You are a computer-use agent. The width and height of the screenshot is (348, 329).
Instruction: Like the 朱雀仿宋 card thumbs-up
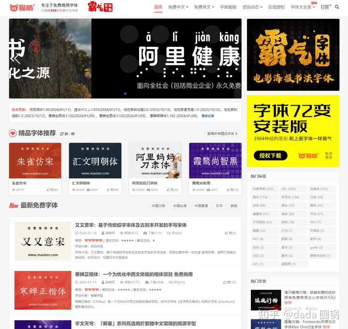click(48, 190)
